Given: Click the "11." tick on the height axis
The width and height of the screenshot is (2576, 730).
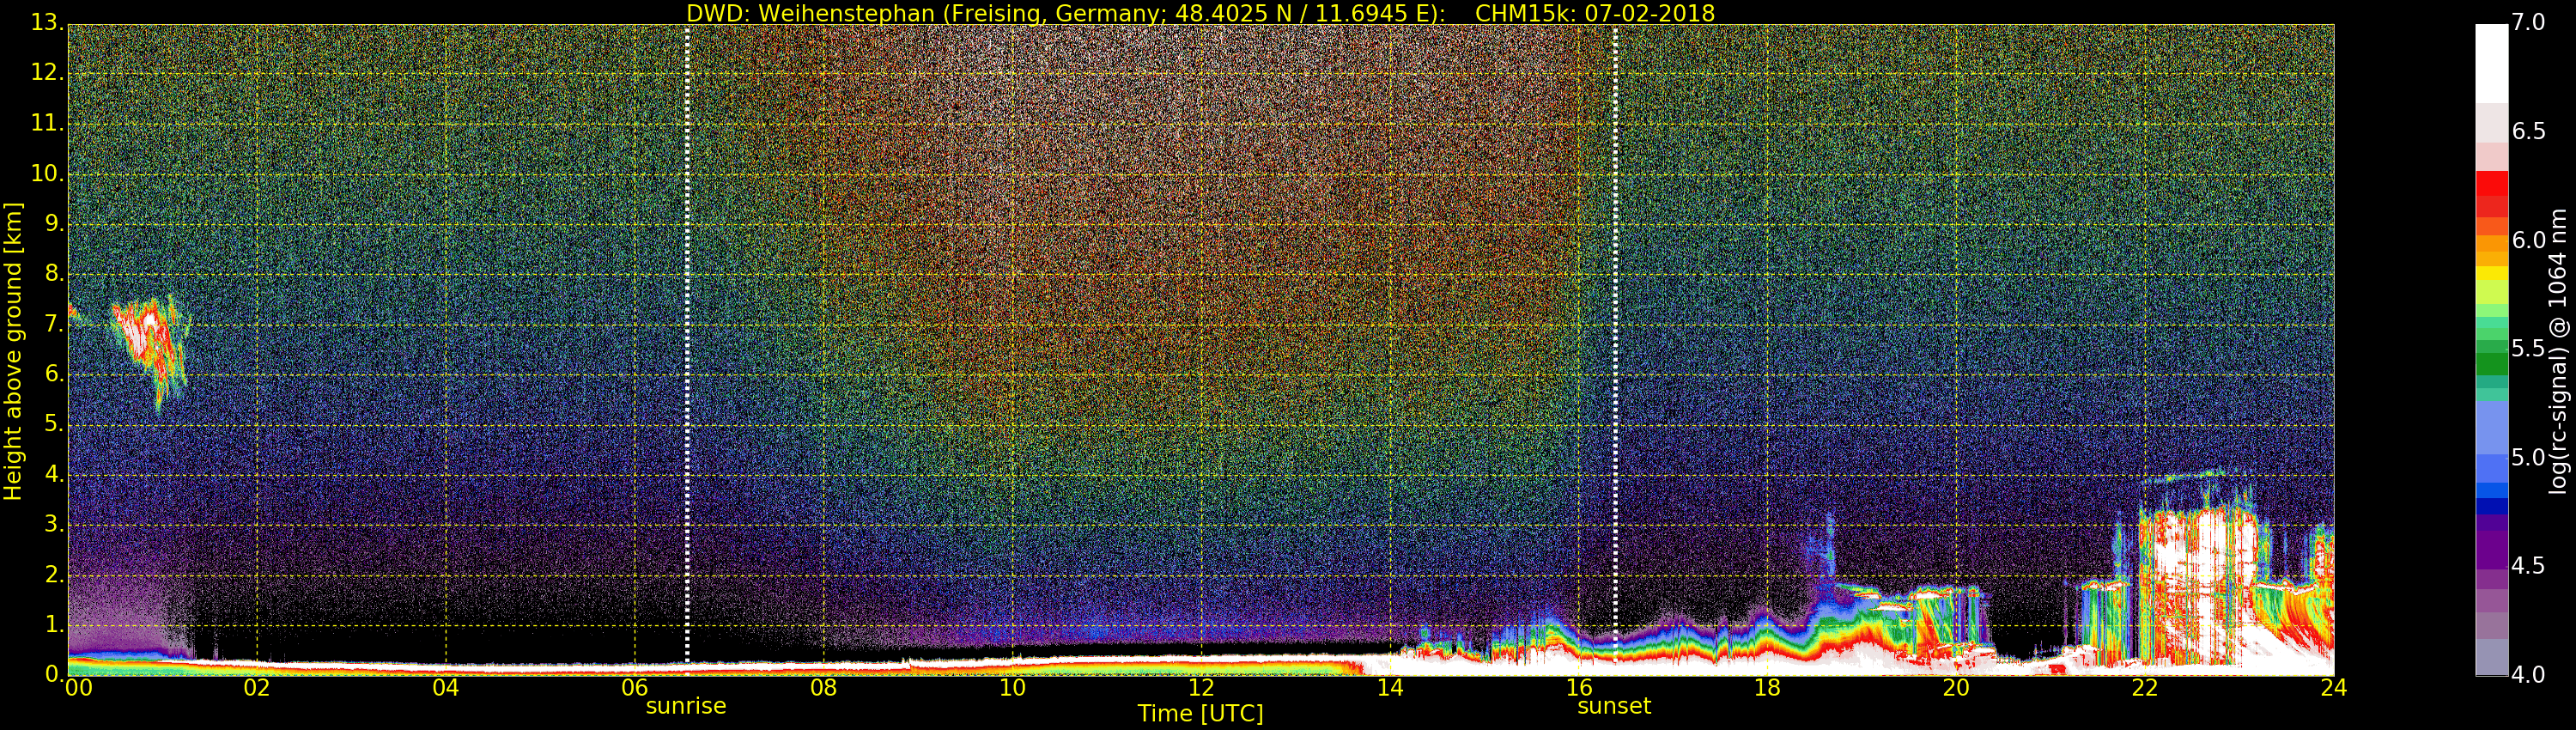Looking at the screenshot, I should (x=46, y=123).
